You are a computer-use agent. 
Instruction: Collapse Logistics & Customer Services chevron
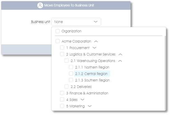(x=120, y=54)
